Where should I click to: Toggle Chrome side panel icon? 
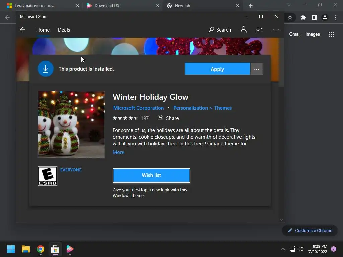click(x=314, y=17)
